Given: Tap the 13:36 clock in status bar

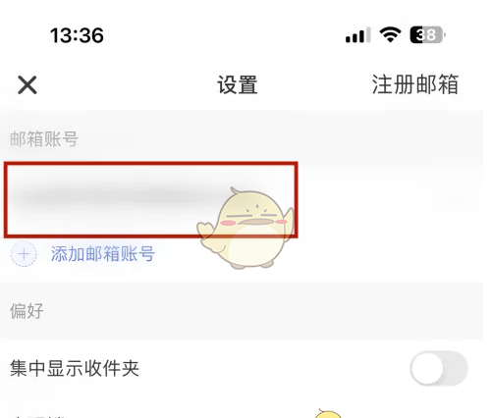Looking at the screenshot, I should pos(77,35).
